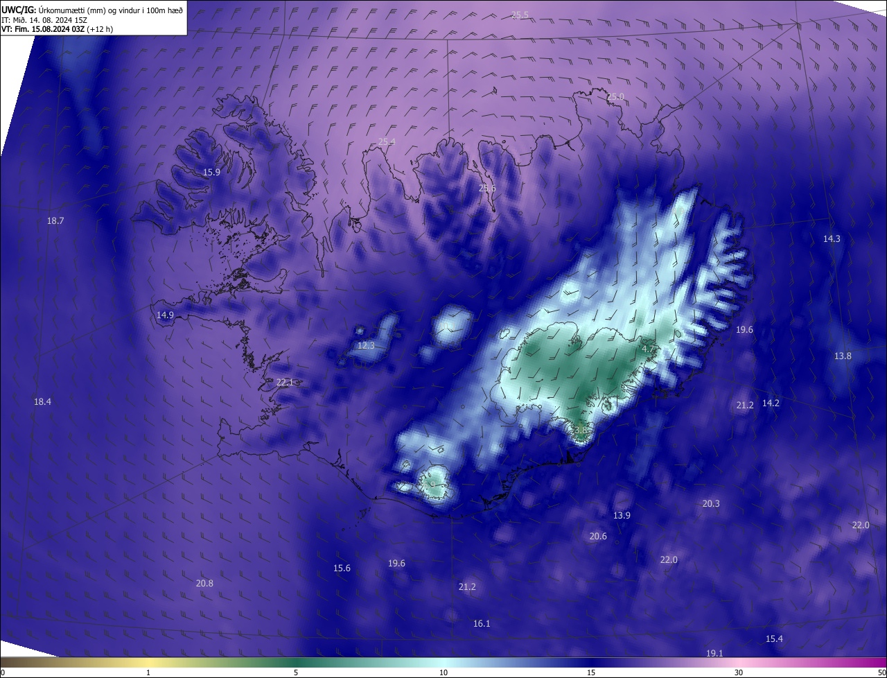Click the title text "Úrkomumætti (mm) og vindur"
Screen dimensions: 887x678
tap(89, 10)
